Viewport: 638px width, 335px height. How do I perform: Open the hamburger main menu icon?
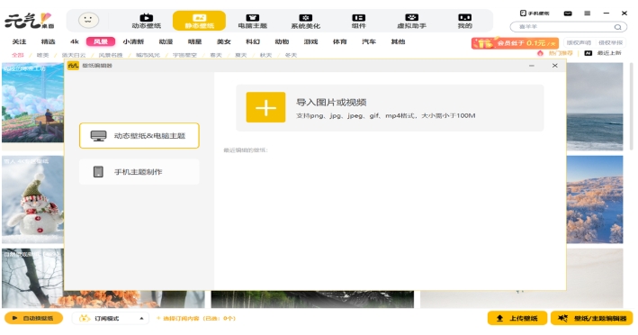[x=587, y=13]
